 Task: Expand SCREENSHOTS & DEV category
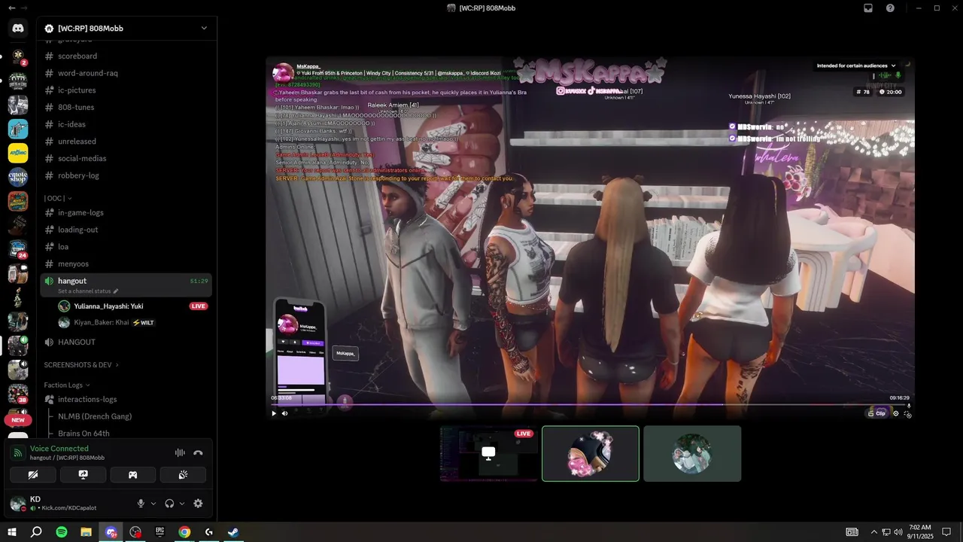click(81, 365)
